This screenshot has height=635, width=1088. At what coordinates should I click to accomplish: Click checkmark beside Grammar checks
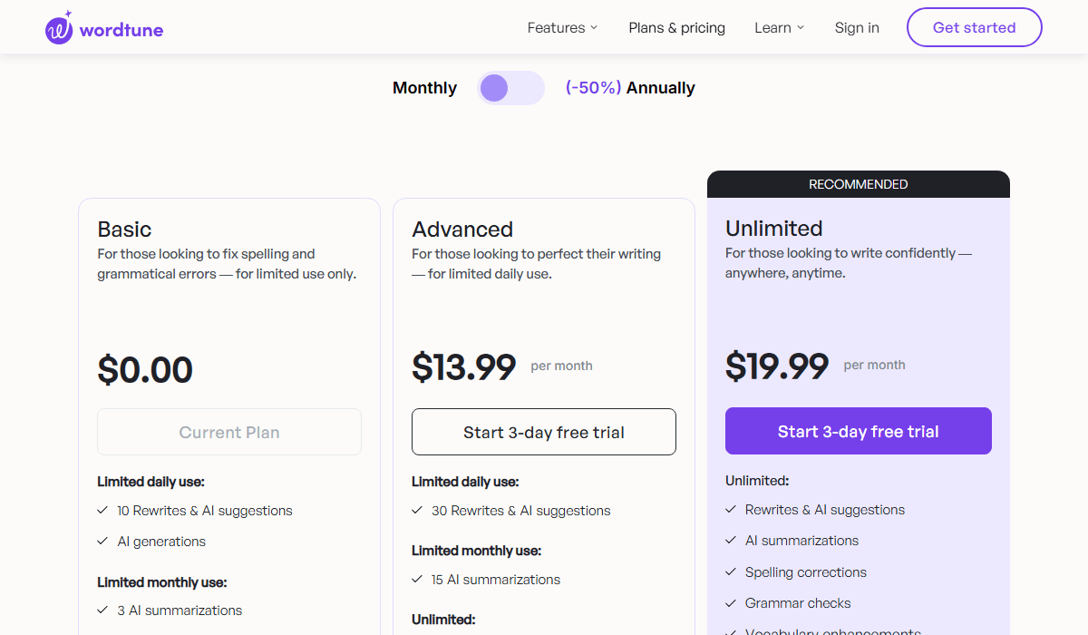[731, 603]
